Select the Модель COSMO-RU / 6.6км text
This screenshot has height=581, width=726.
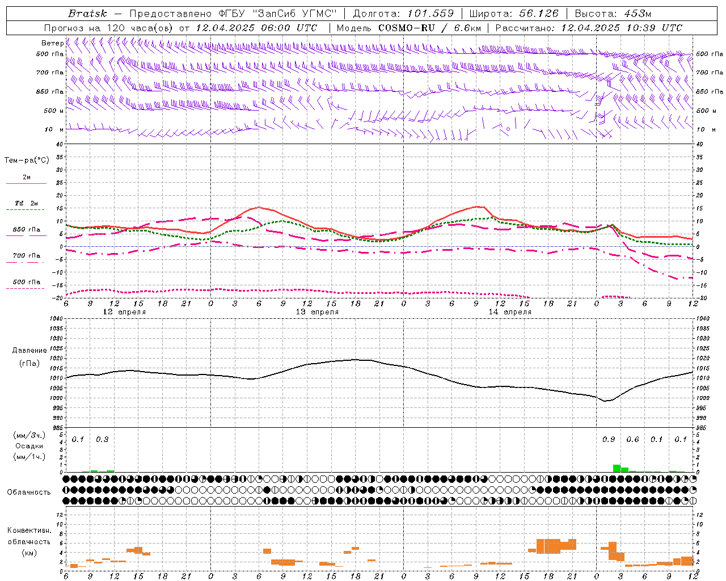point(409,28)
